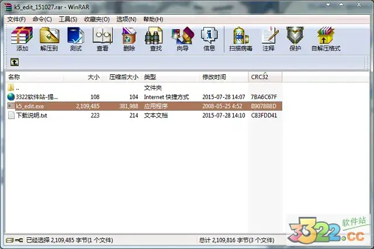This screenshot has width=374, height=249.
Task: Maximize the WinRAR window
Action: (341, 5)
